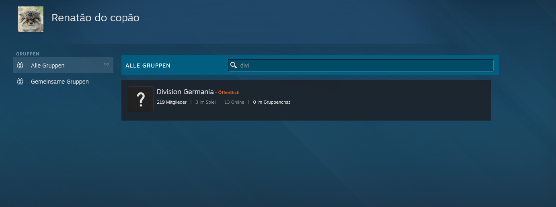Open the 219 Mitglieder member list
556x207 pixels.
[172, 102]
